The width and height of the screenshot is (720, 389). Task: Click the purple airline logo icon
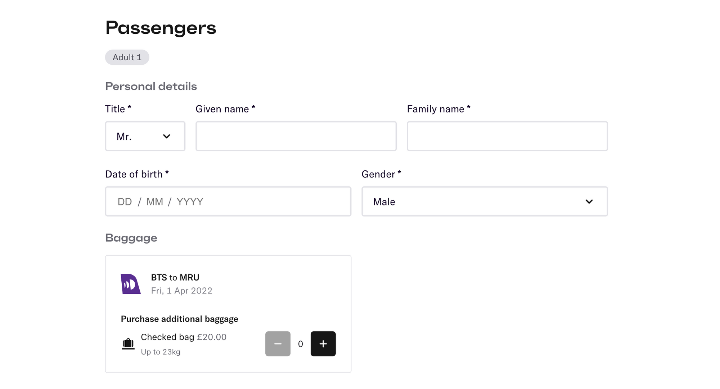coord(130,283)
